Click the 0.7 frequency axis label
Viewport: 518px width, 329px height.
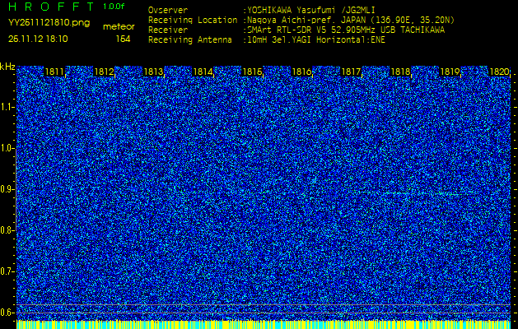pyautogui.click(x=7, y=271)
